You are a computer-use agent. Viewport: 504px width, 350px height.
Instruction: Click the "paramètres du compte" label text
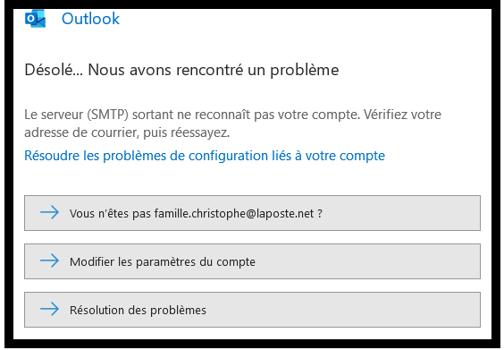196,261
